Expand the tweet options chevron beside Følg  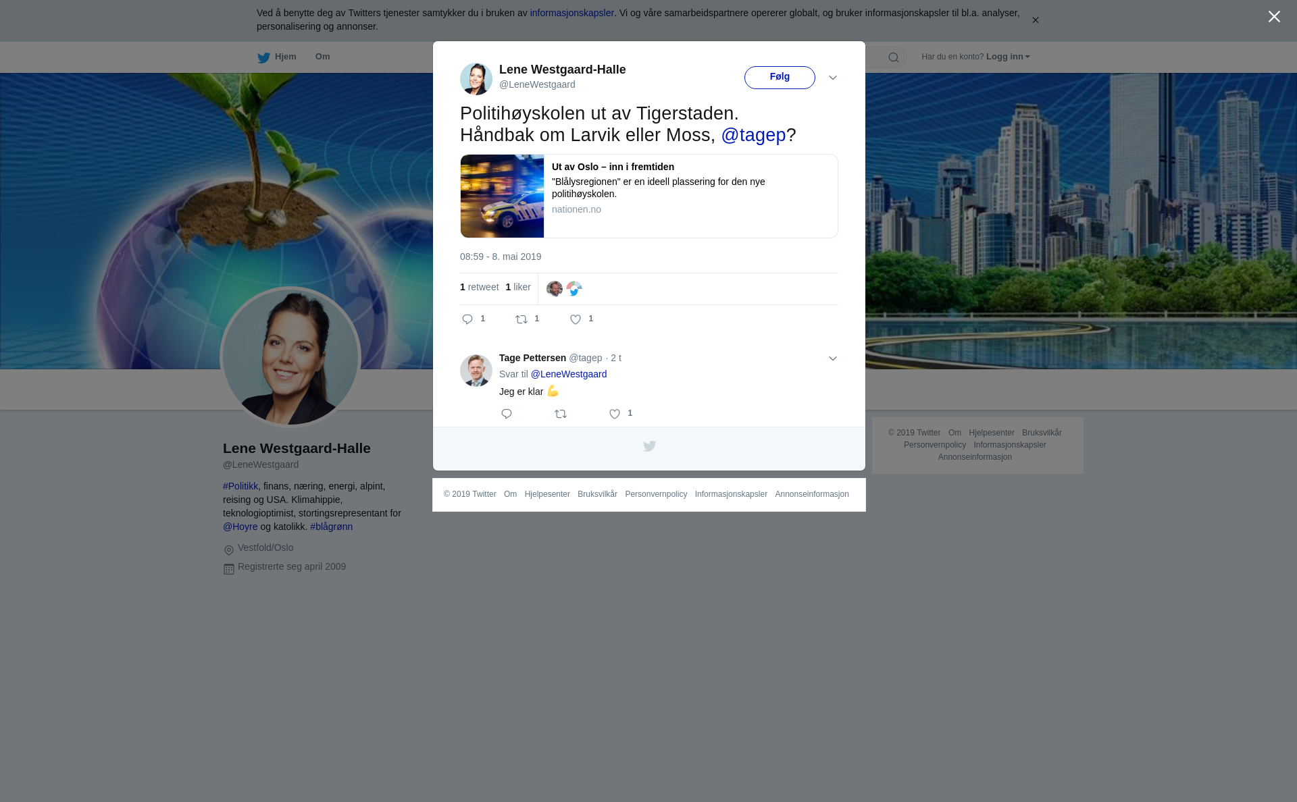click(833, 78)
